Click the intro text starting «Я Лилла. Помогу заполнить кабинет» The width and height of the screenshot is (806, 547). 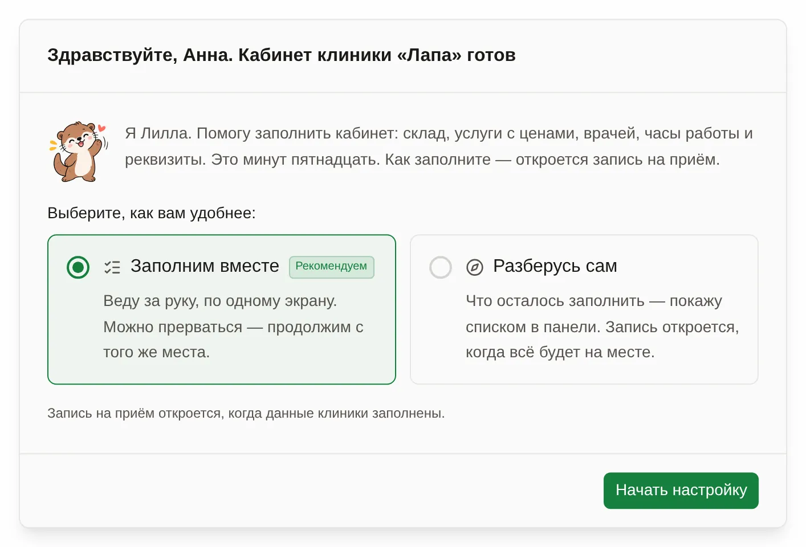[x=439, y=146]
